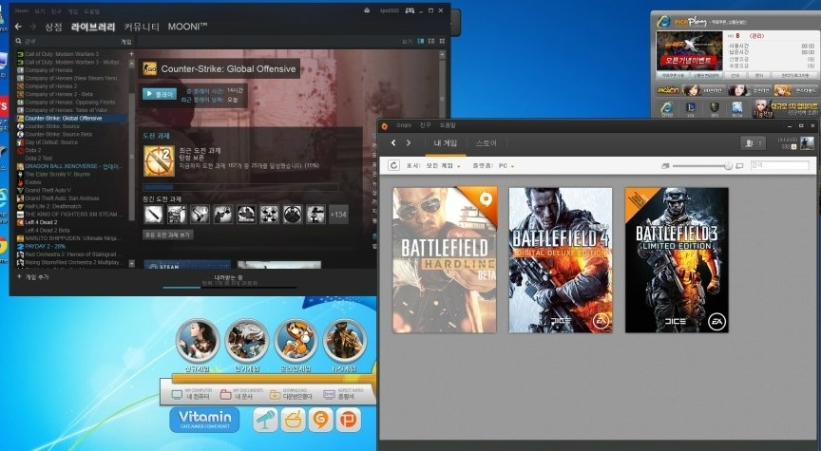Select Left 4 Dead 2 in library

tap(41, 222)
